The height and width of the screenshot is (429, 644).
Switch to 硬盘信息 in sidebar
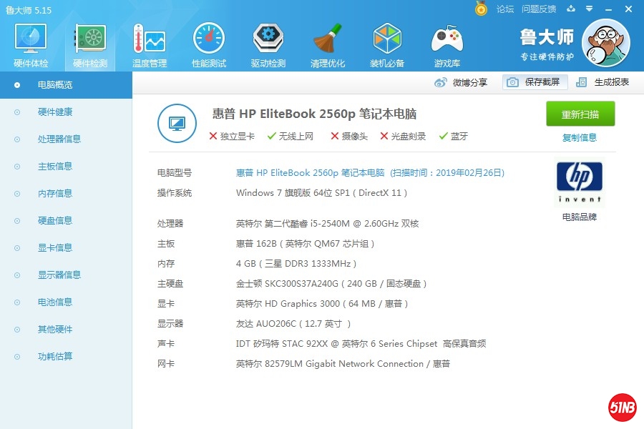[55, 221]
